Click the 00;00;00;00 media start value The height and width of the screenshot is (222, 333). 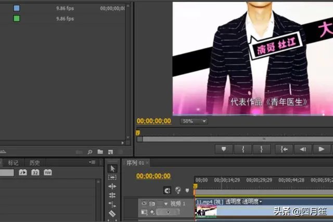(x=112, y=8)
